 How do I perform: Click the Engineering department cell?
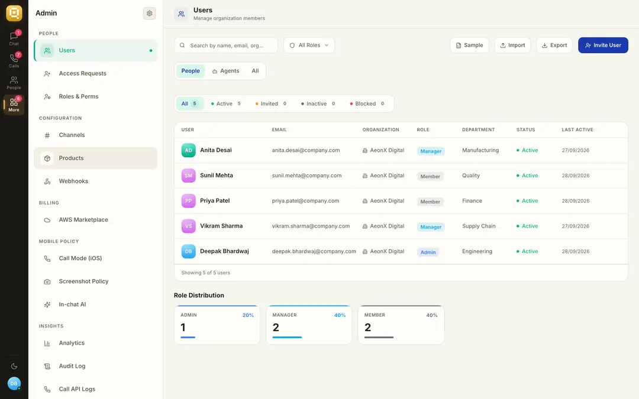[477, 251]
